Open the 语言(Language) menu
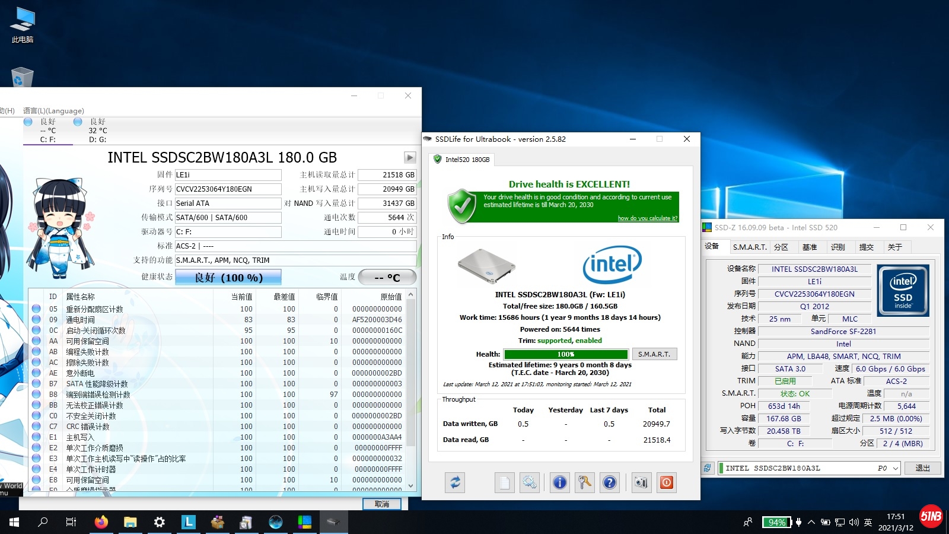This screenshot has height=534, width=949. [x=53, y=111]
